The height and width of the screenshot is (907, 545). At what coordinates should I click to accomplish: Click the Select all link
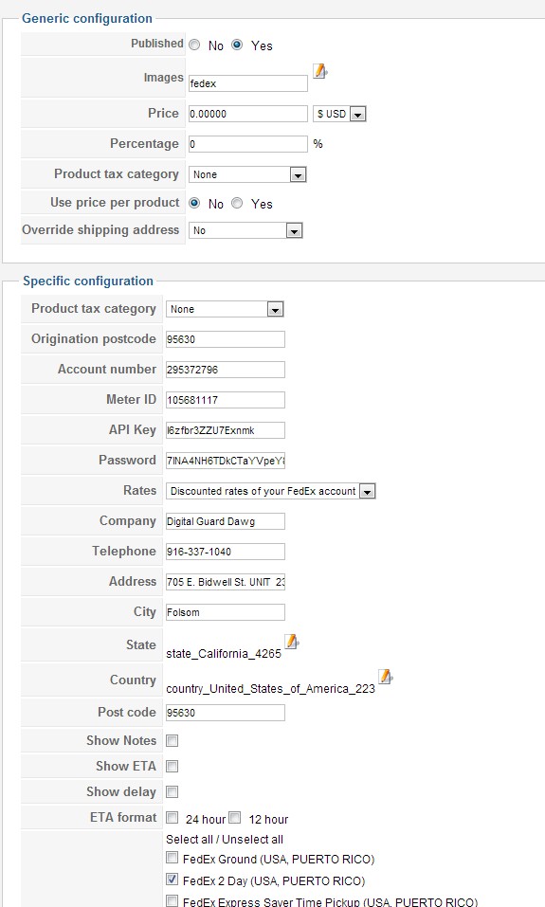[190, 839]
